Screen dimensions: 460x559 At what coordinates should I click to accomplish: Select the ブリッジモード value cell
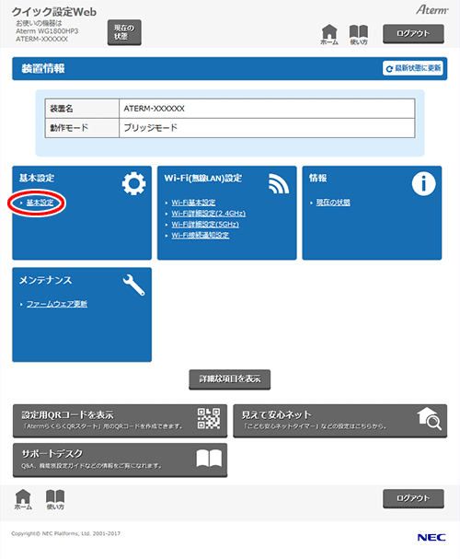click(267, 128)
